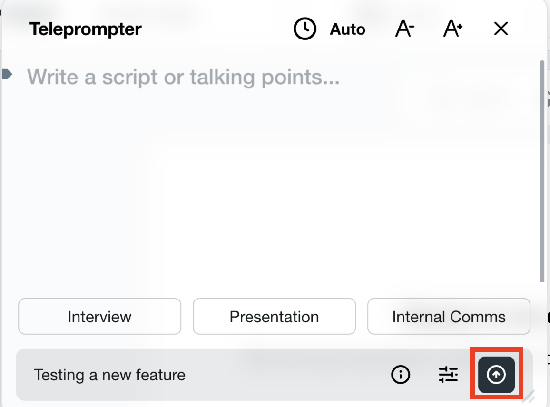550x407 pixels.
Task: Open the info icon in prompt bar
Action: 401,375
